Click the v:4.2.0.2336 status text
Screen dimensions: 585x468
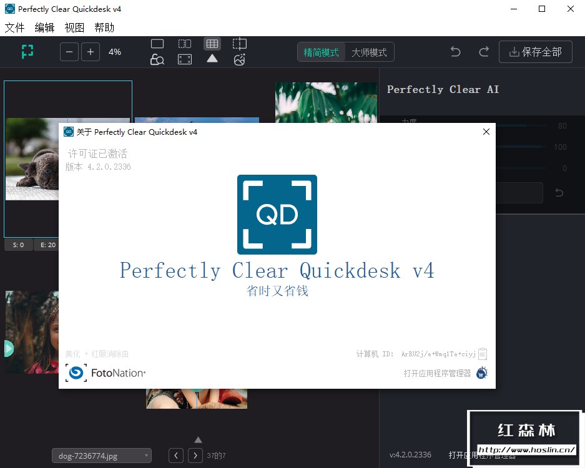tap(410, 454)
